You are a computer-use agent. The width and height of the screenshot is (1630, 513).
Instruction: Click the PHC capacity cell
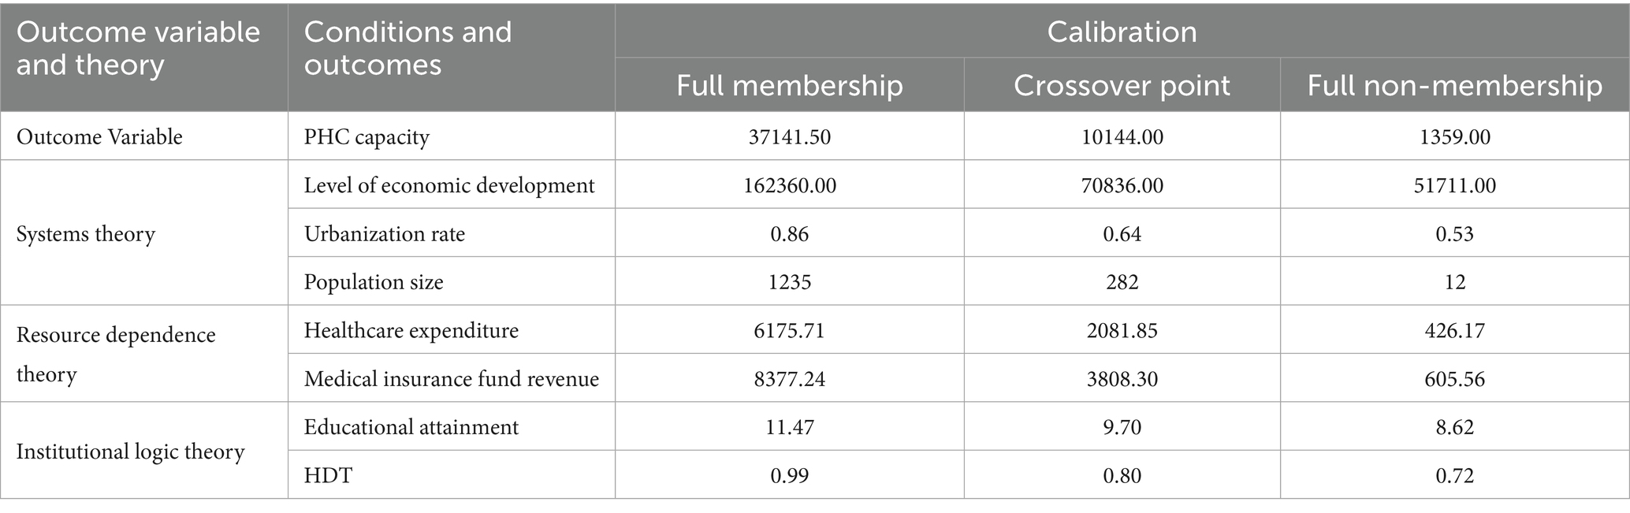(x=367, y=137)
